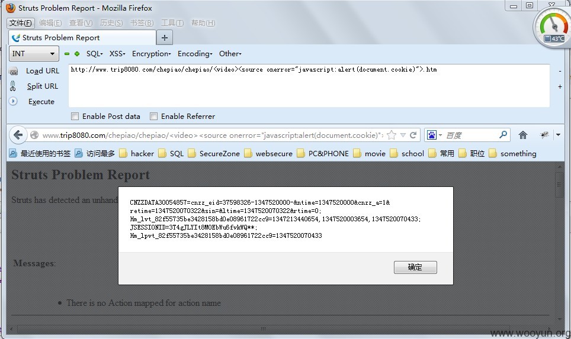The height and width of the screenshot is (339, 571).
Task: Reload the page with refresh icon
Action: coord(413,135)
